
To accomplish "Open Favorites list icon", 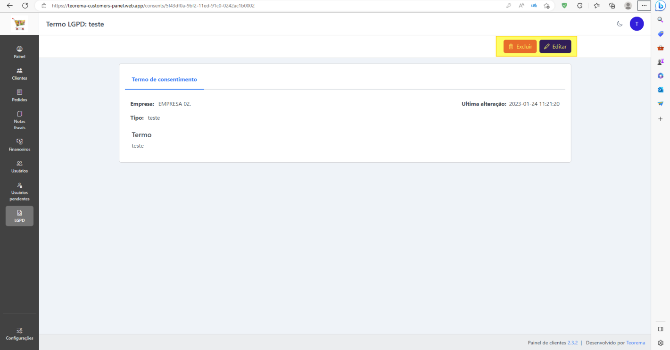I will pos(596,6).
